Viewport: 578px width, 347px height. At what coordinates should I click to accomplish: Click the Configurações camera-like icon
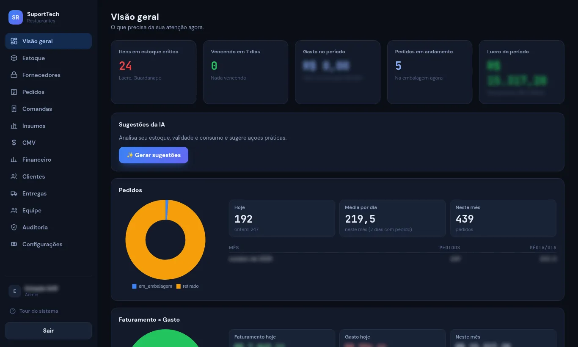tap(14, 244)
